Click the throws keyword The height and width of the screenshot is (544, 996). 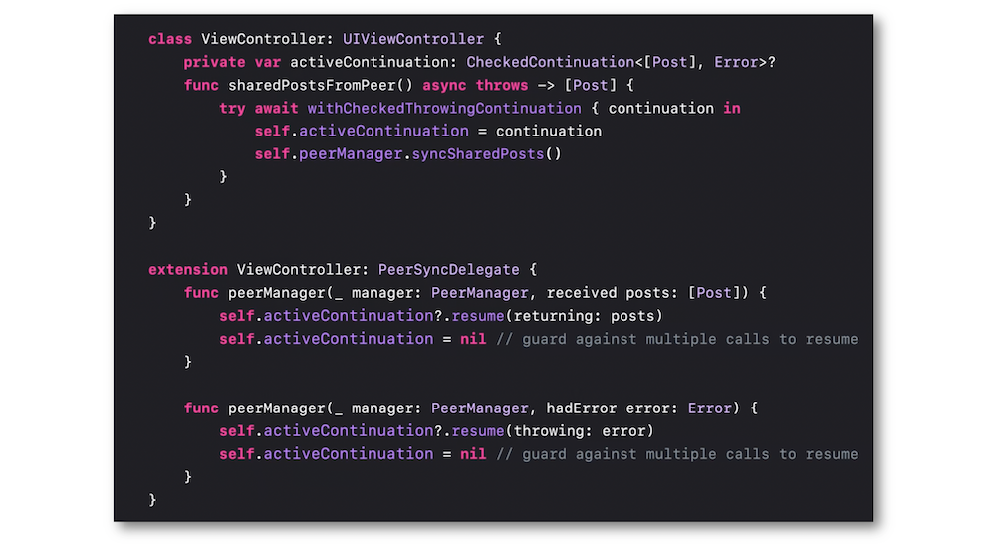click(x=502, y=85)
